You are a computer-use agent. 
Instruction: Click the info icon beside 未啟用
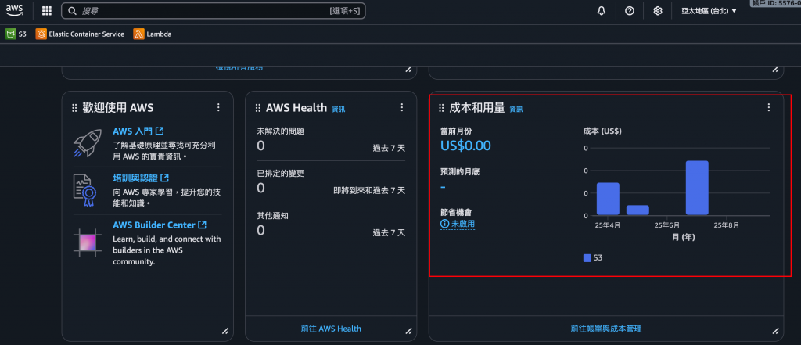(x=444, y=224)
